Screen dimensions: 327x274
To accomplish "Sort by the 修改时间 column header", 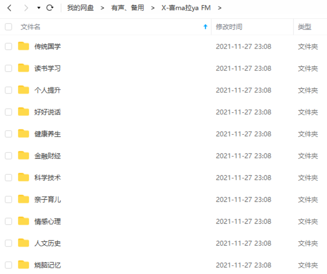I will [x=229, y=27].
